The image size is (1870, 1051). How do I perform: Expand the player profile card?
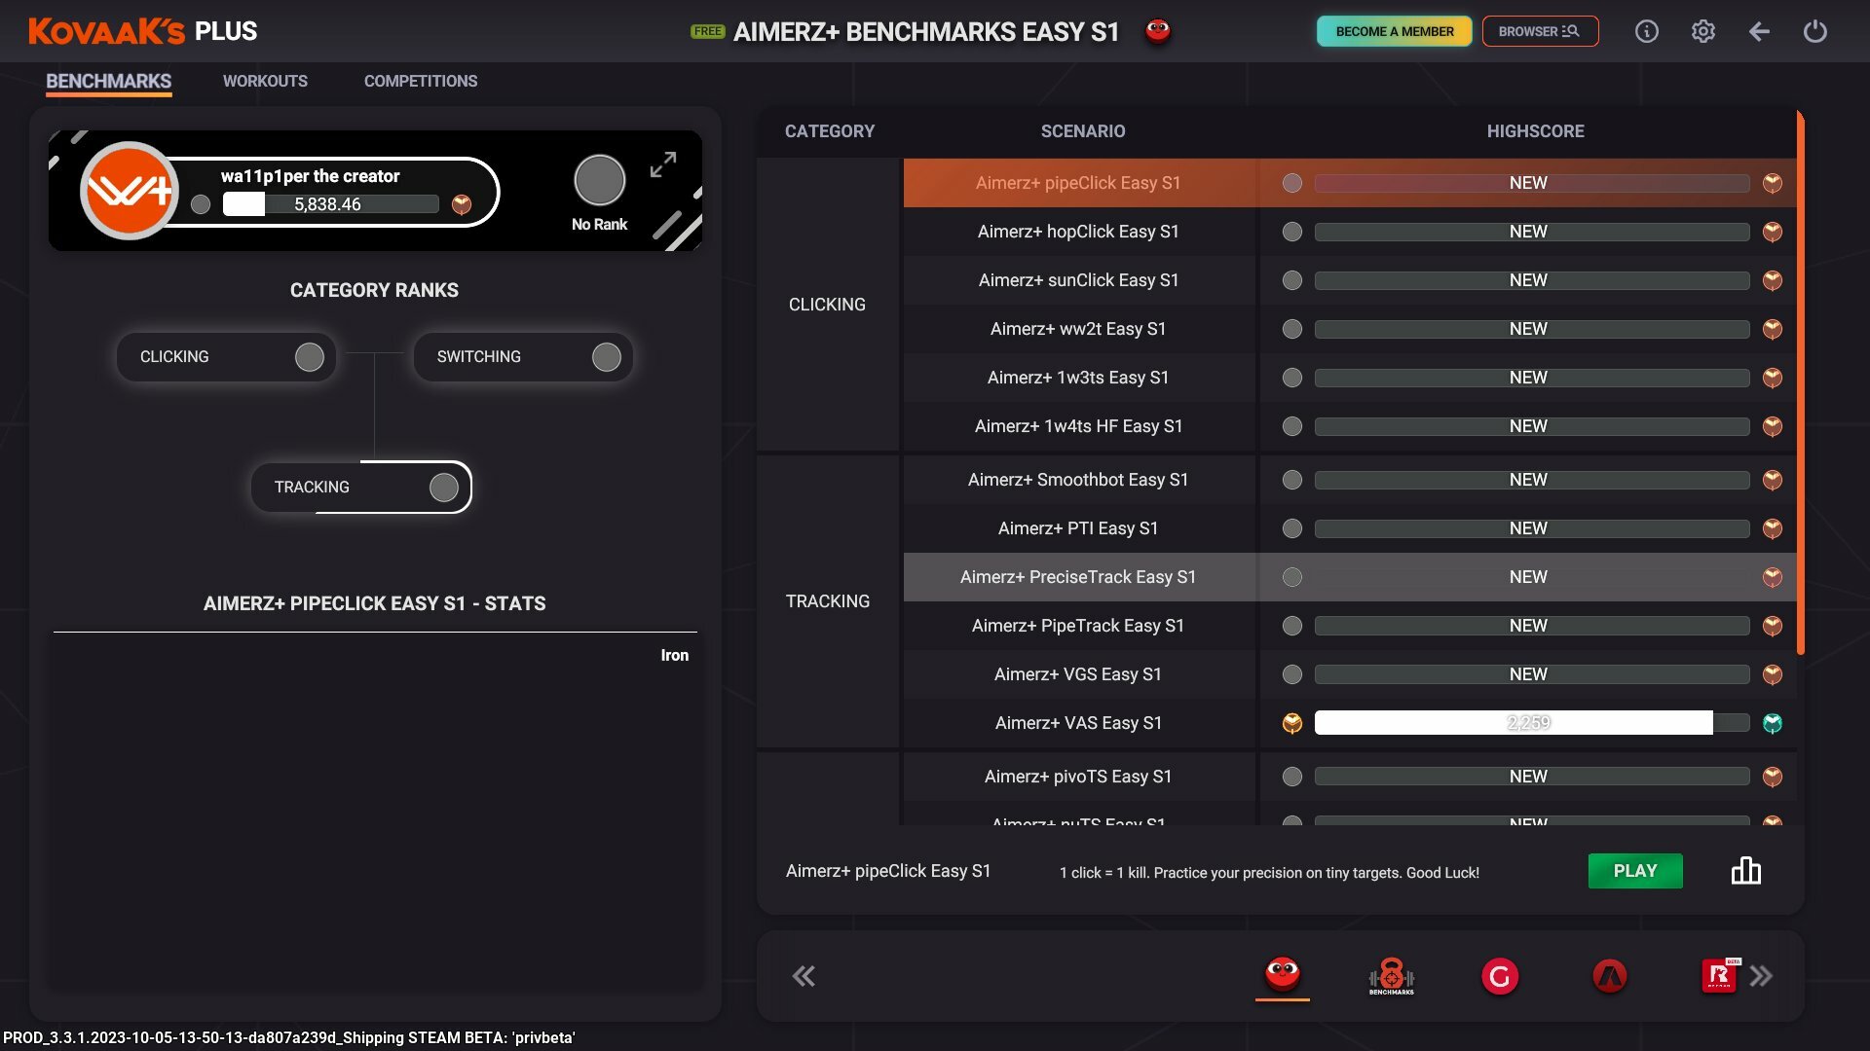pos(663,164)
